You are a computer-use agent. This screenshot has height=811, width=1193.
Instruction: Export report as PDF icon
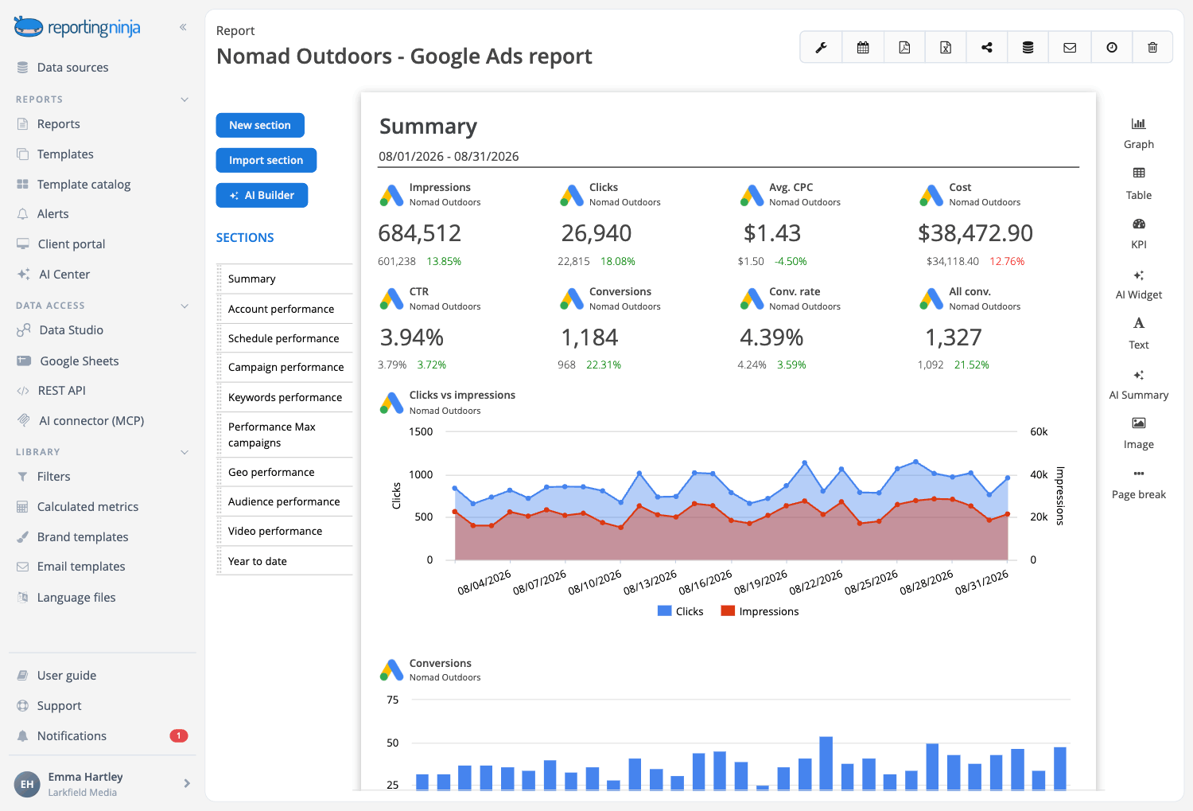904,48
